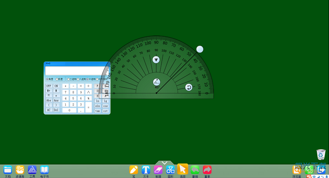Screen dimensions: 329x178
Task: Choose the Eraser tool in toolbar
Action: pos(158,170)
